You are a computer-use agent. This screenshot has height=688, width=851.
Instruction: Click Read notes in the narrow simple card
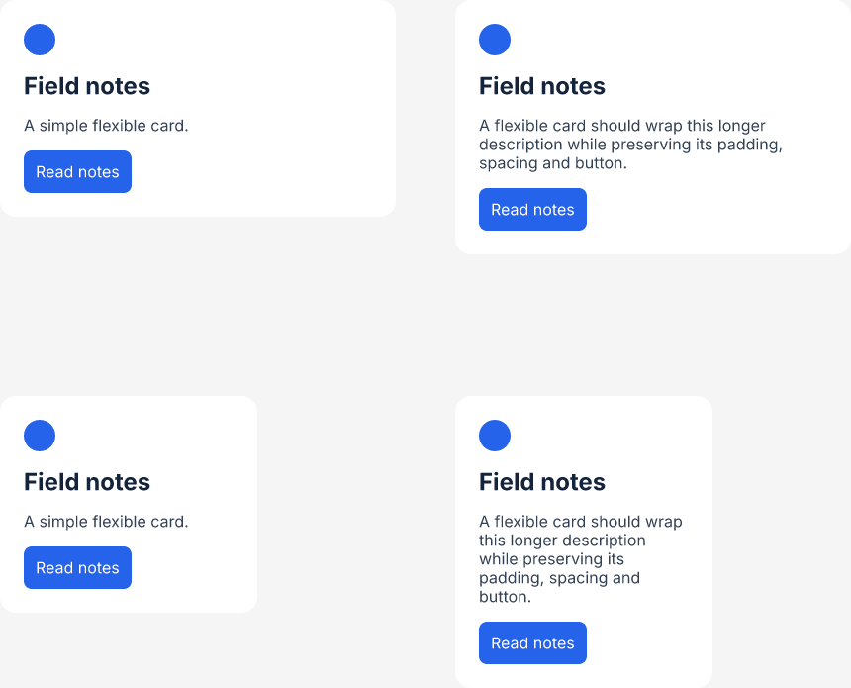point(77,567)
